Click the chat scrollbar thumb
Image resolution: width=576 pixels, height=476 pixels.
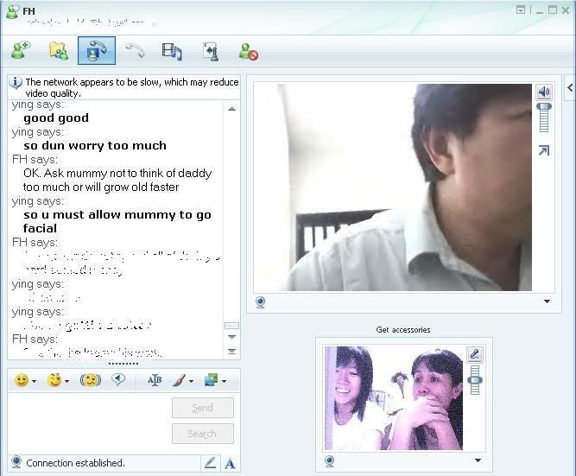click(x=231, y=326)
